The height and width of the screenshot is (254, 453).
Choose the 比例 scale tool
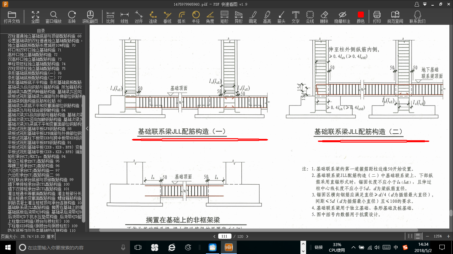(x=110, y=17)
